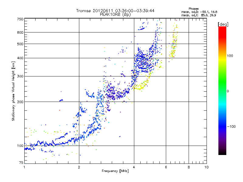The image size is (243, 182).
Task: Click the 400 y-axis tick label
Action: pyautogui.click(x=20, y=58)
